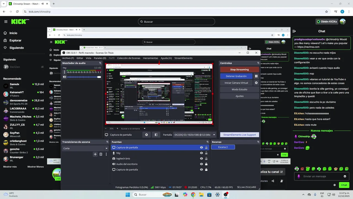Bookmark this page with the star icon
The image size is (353, 199).
pyautogui.click(x=327, y=12)
